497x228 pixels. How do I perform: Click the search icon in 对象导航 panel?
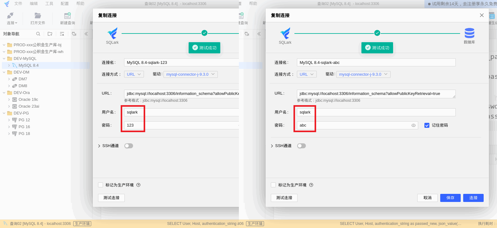38,34
